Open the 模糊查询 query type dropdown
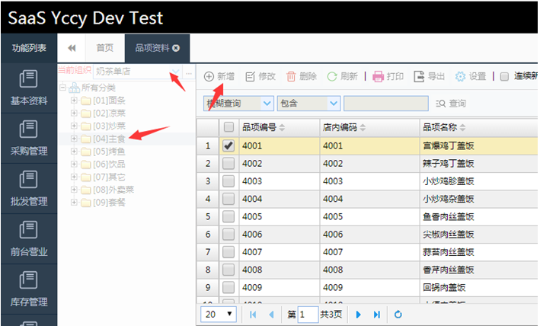 [267, 104]
